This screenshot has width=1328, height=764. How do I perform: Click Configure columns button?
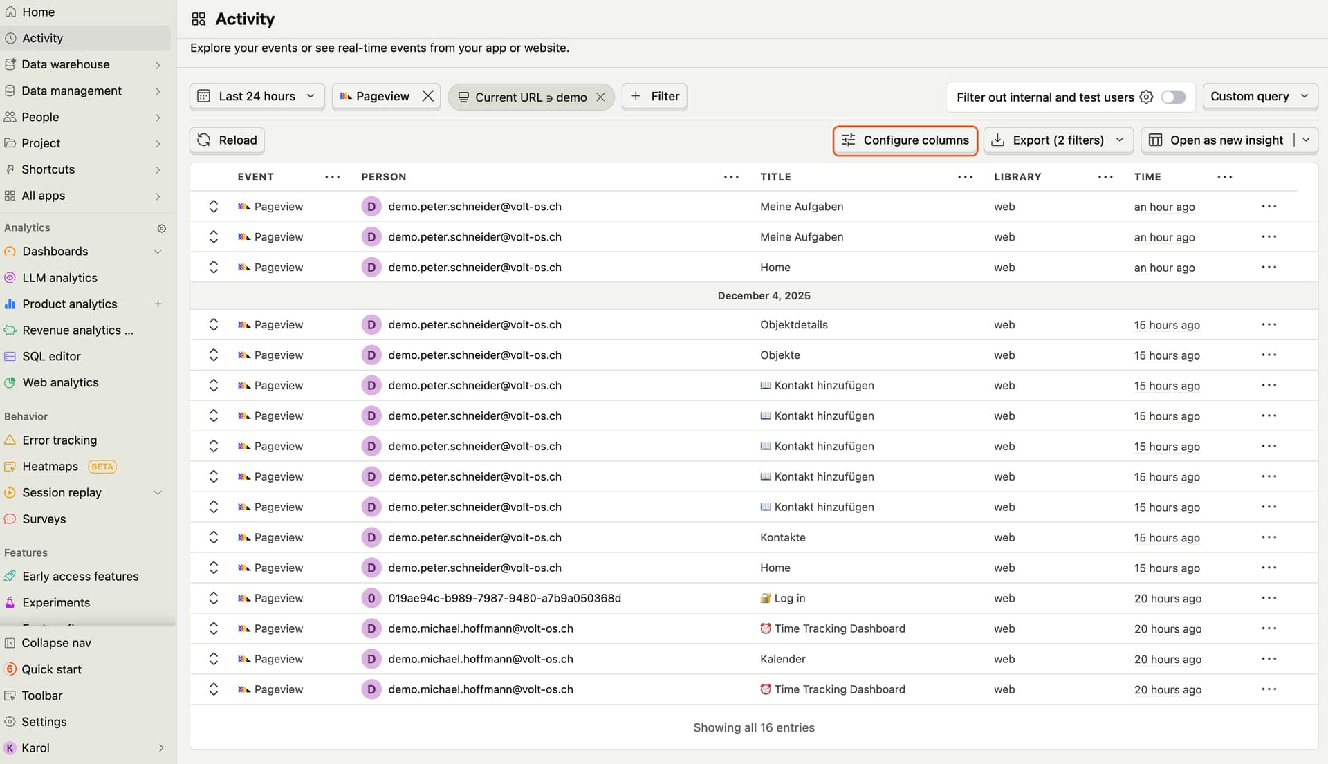(x=905, y=140)
